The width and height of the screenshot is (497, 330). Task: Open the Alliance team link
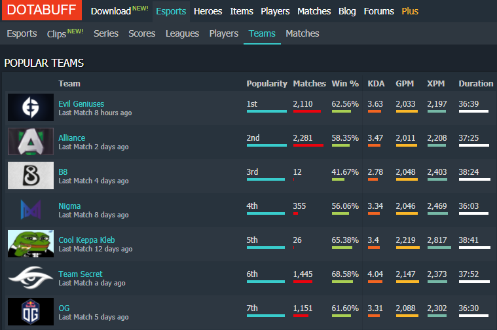coord(71,138)
